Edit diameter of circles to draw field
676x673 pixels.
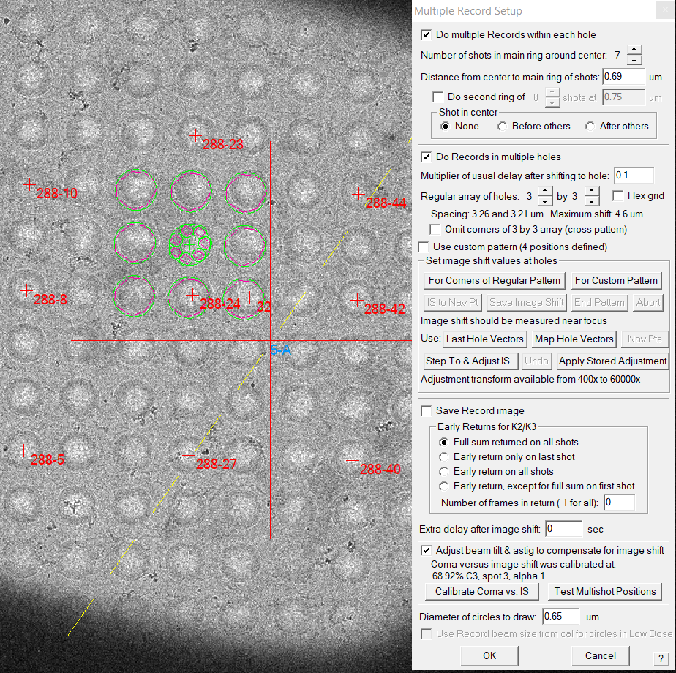(x=560, y=617)
